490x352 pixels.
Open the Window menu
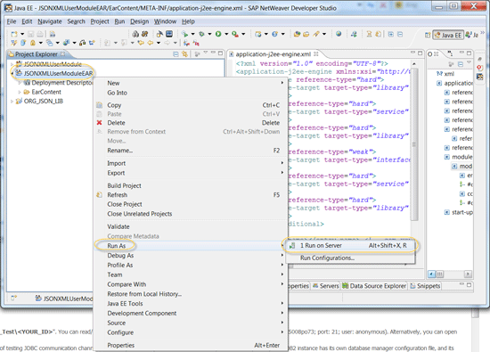pos(165,21)
